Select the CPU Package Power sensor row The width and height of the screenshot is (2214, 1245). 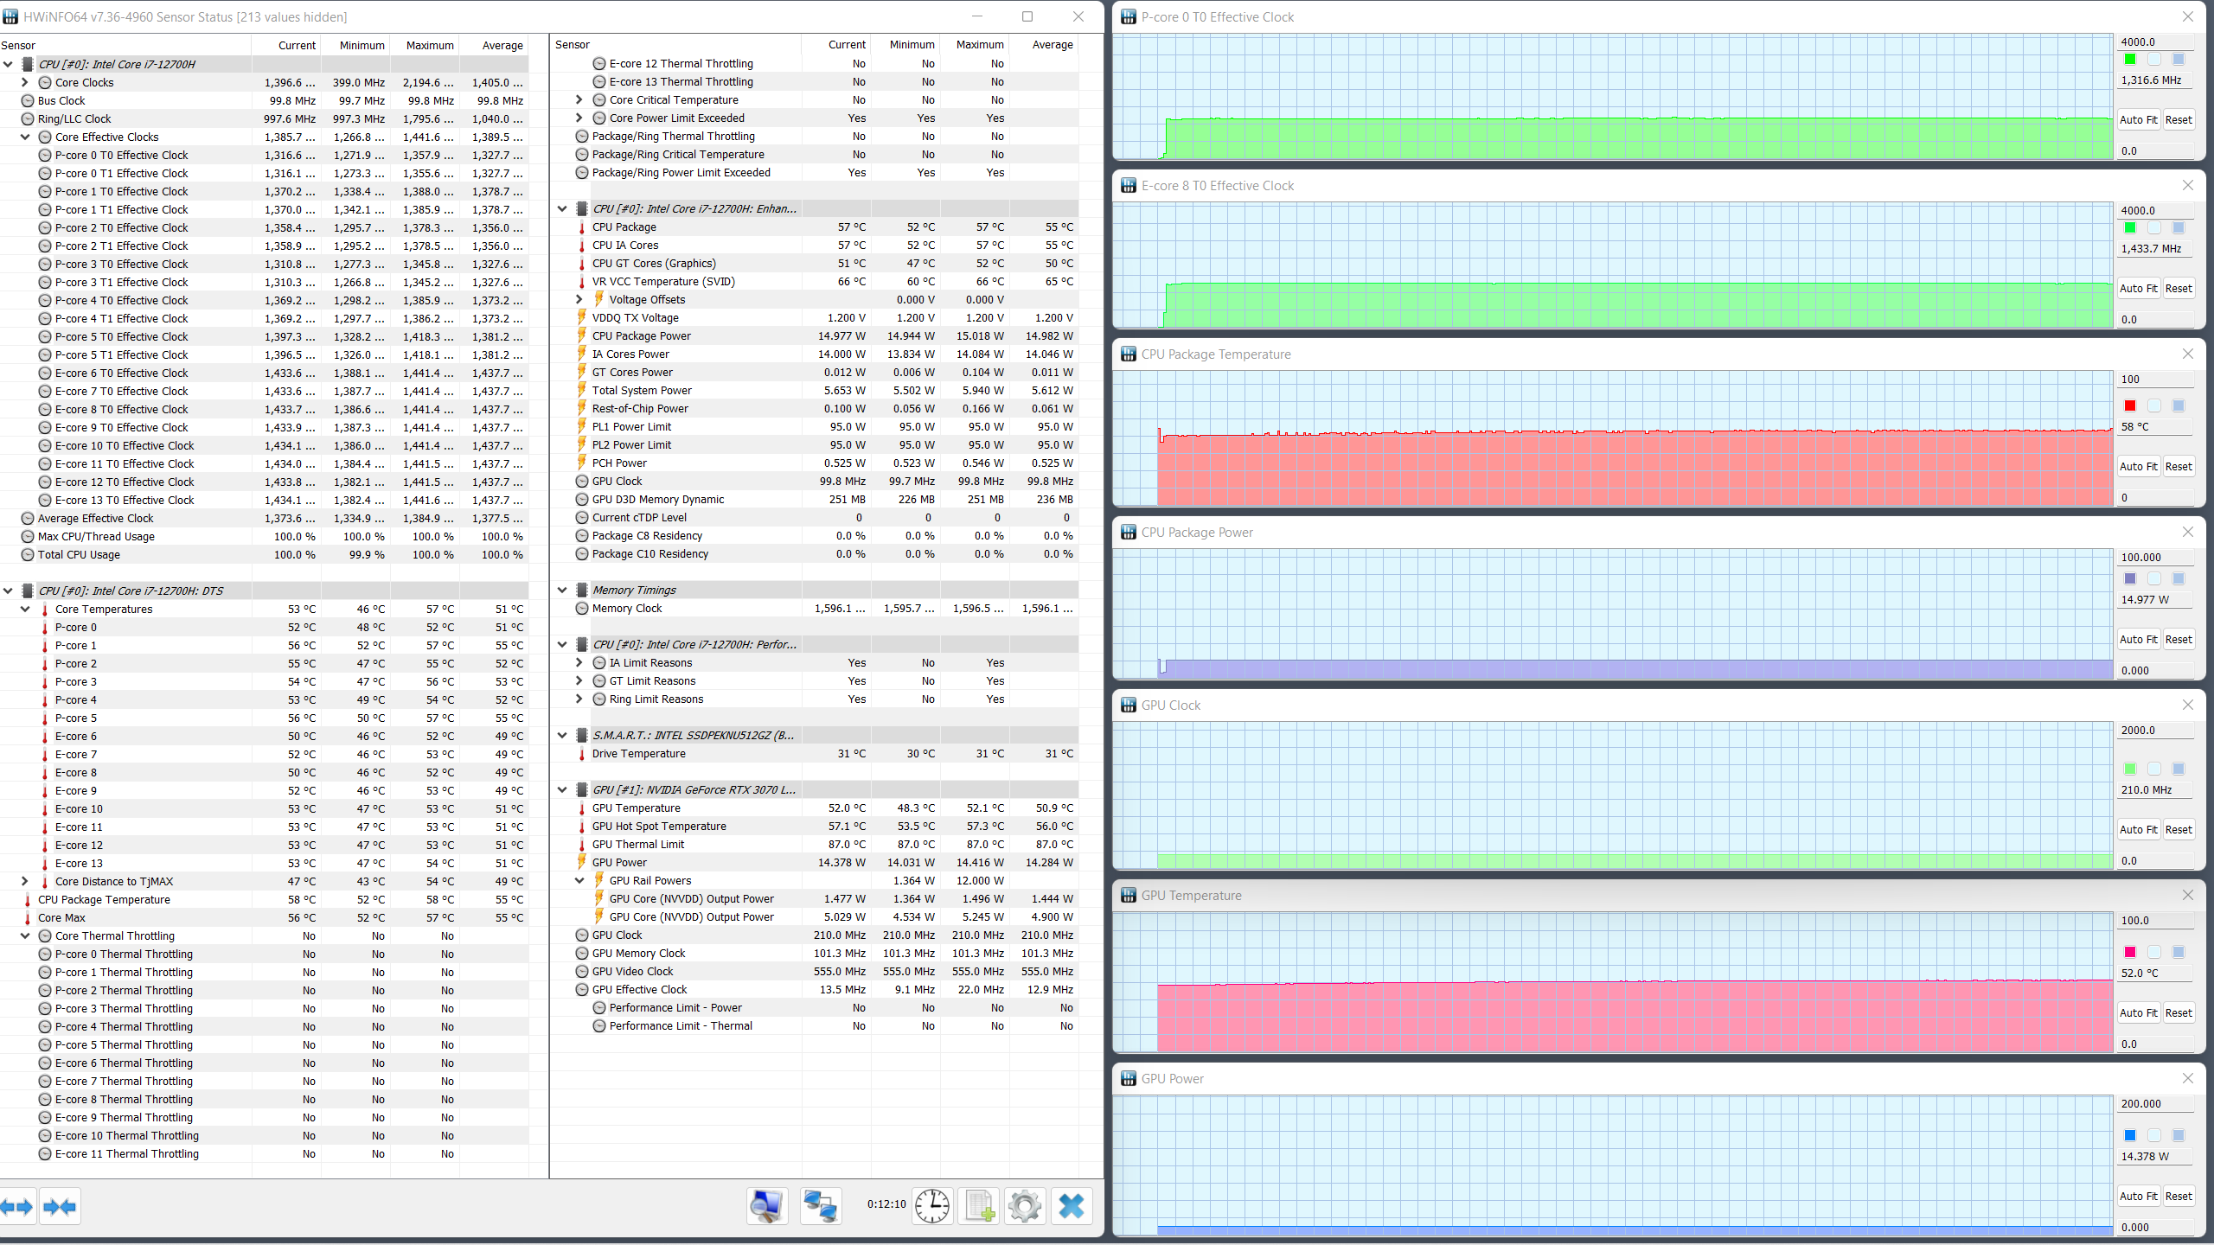click(641, 335)
